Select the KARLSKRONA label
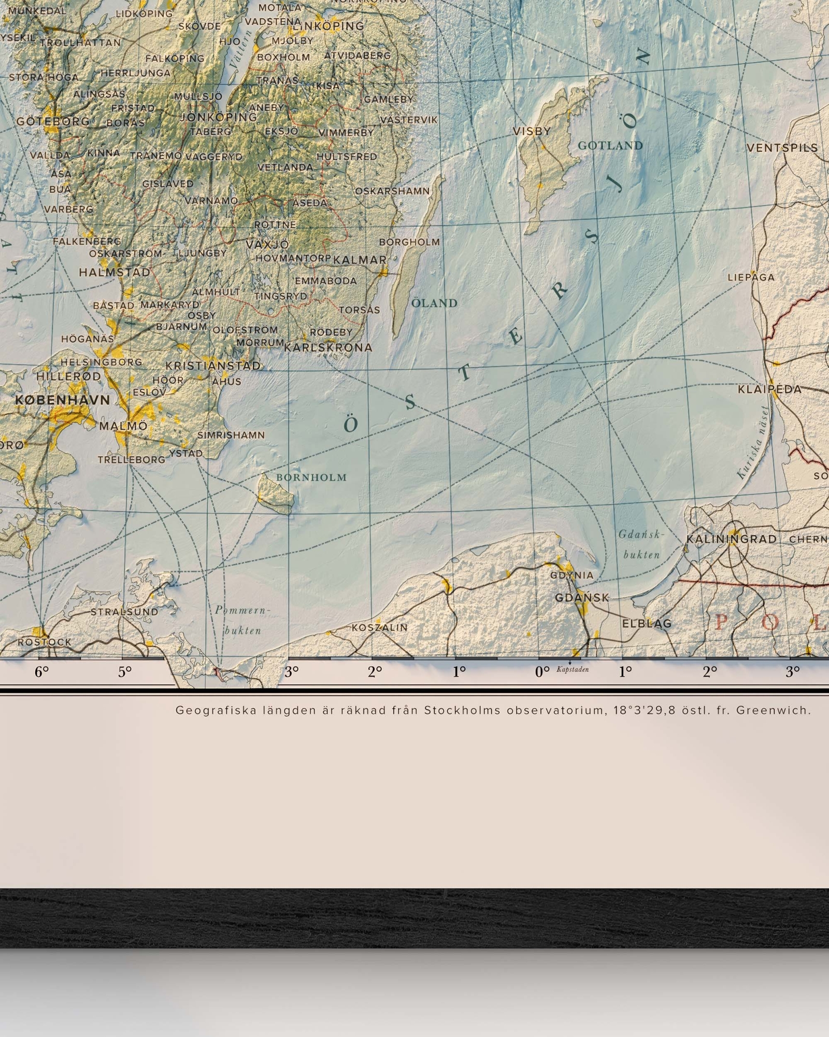 pos(328,347)
